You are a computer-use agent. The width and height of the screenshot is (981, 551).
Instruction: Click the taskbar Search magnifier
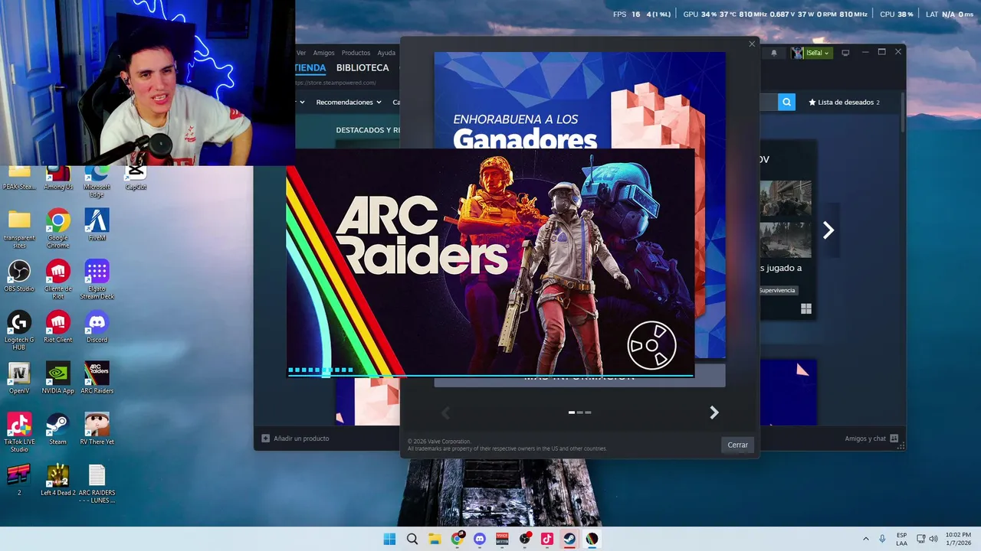[412, 539]
